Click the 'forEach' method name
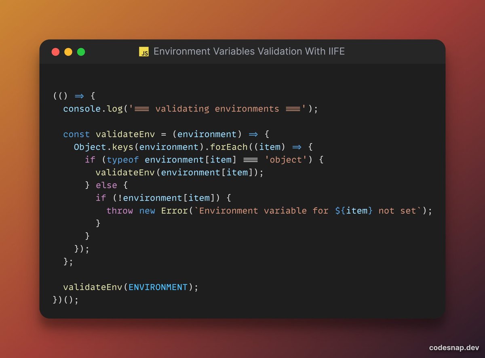The image size is (485, 358). point(228,147)
